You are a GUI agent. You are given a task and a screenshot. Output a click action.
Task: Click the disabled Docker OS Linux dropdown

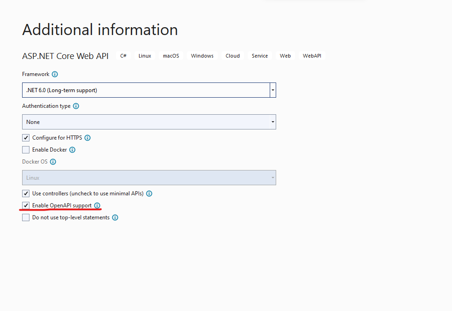click(149, 178)
